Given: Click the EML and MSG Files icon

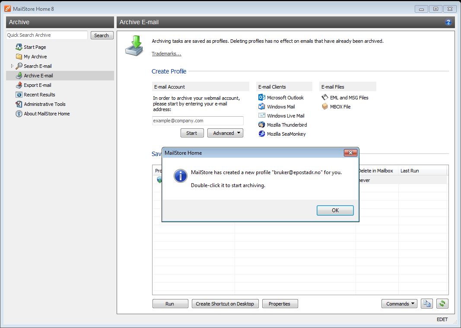Looking at the screenshot, I should pos(325,97).
